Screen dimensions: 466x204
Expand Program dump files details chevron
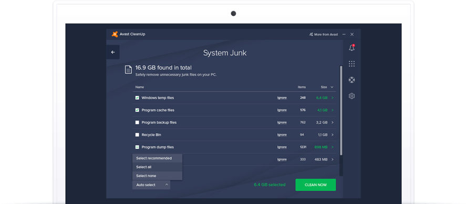[332, 147]
